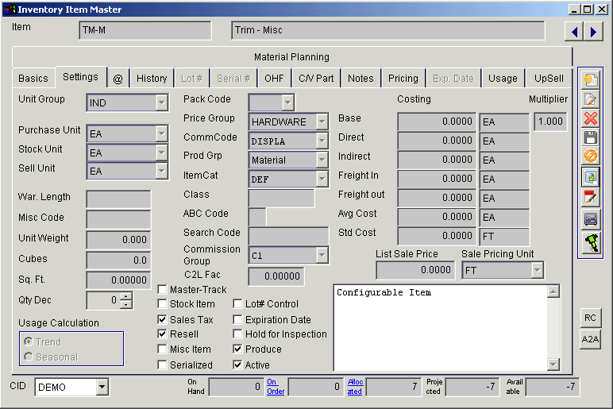The width and height of the screenshot is (613, 409).
Task: Open the Price Group dropdown
Action: point(322,122)
